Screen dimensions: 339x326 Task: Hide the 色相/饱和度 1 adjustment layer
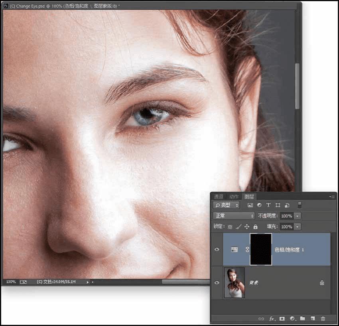pyautogui.click(x=217, y=250)
